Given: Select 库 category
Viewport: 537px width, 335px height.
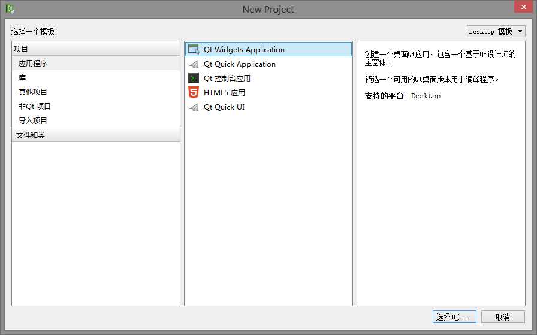Looking at the screenshot, I should [95, 78].
